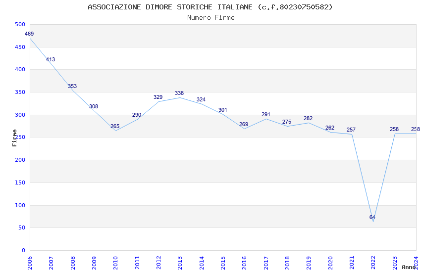Select the 250 y-axis tick label
This screenshot has height=272, width=421.
(20, 137)
